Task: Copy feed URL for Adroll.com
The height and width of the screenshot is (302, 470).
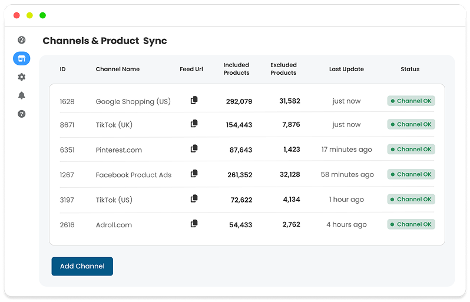Action: pos(194,224)
